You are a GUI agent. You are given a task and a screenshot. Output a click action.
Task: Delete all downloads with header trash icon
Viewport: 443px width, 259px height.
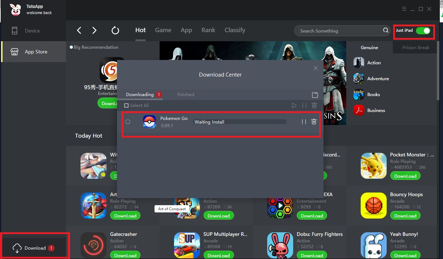[314, 105]
